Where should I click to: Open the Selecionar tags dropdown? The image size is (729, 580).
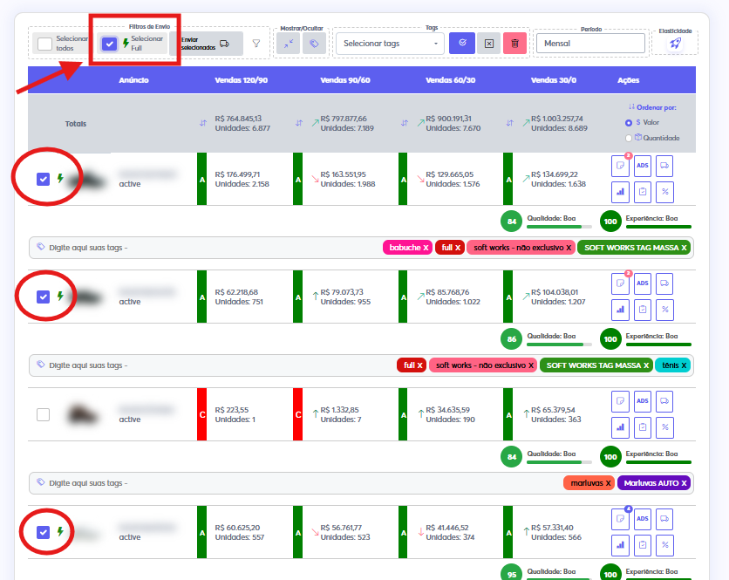pyautogui.click(x=390, y=44)
